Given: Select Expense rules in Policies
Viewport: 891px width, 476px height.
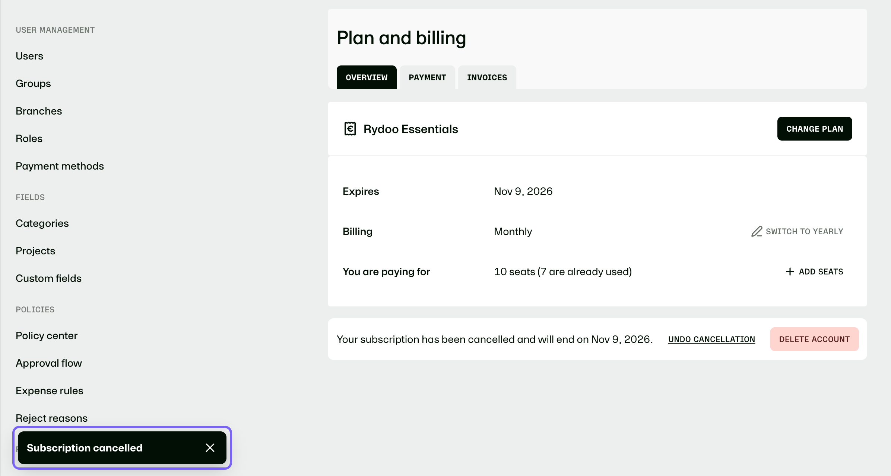Looking at the screenshot, I should [x=50, y=390].
